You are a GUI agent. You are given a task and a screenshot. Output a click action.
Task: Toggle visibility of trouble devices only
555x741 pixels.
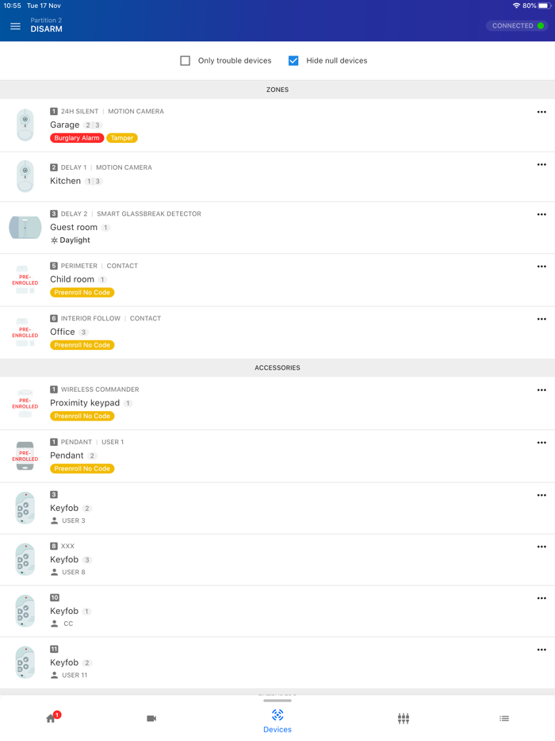click(185, 60)
